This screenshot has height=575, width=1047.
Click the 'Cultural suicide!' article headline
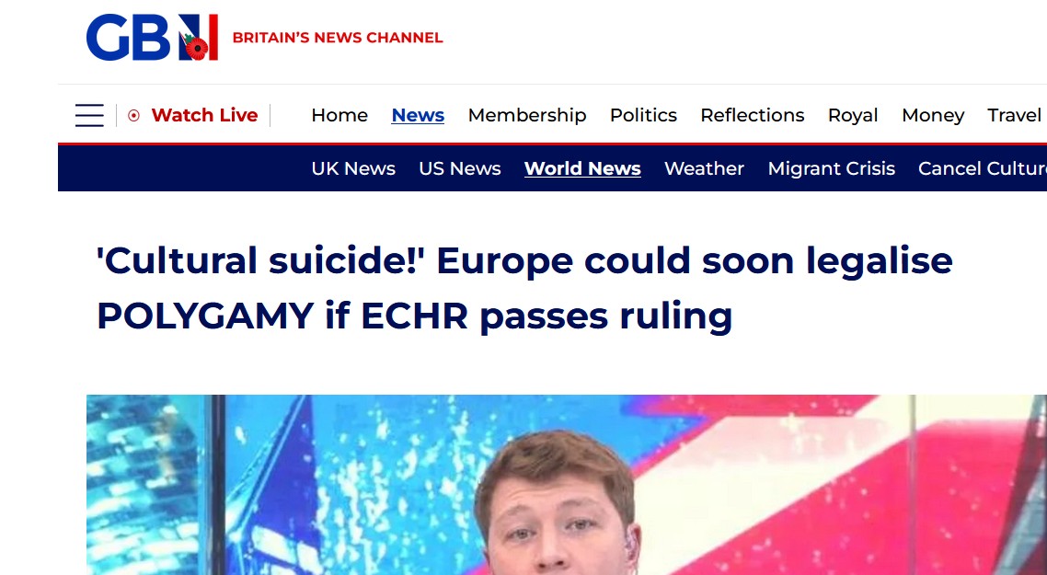(x=524, y=288)
